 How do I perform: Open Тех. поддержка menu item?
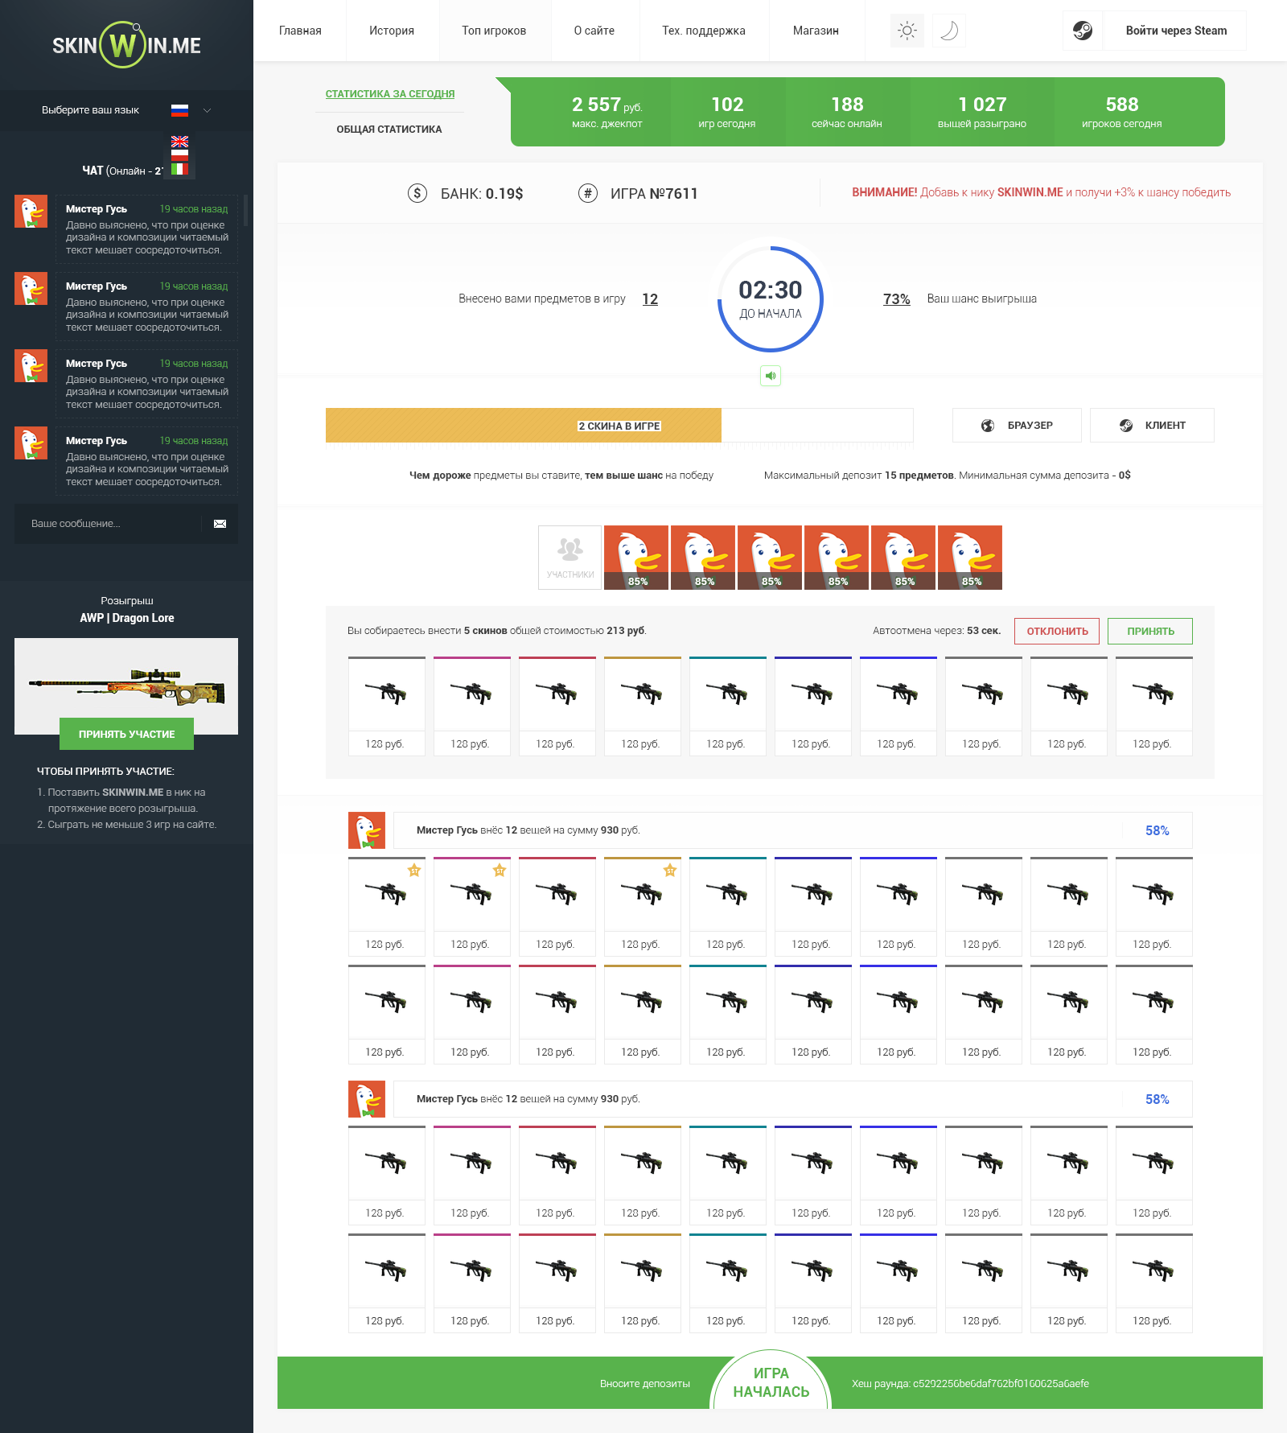coord(704,31)
